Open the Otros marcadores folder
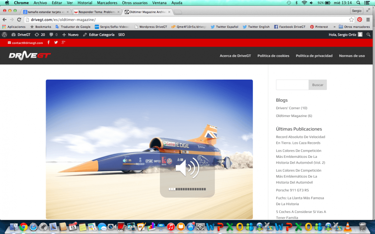 point(354,27)
